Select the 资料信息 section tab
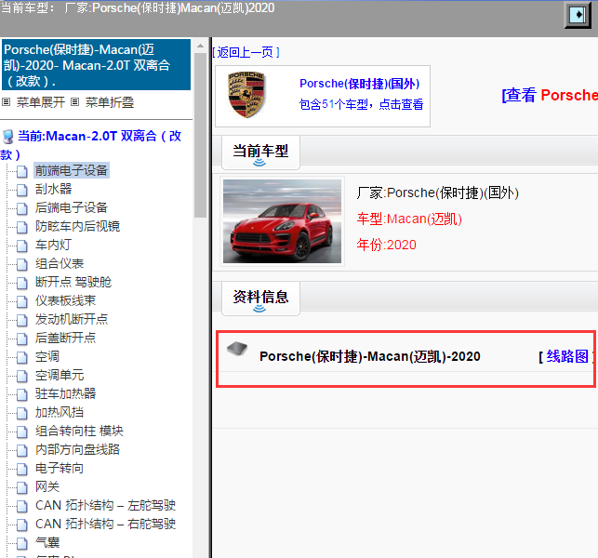The width and height of the screenshot is (598, 558). 260,297
